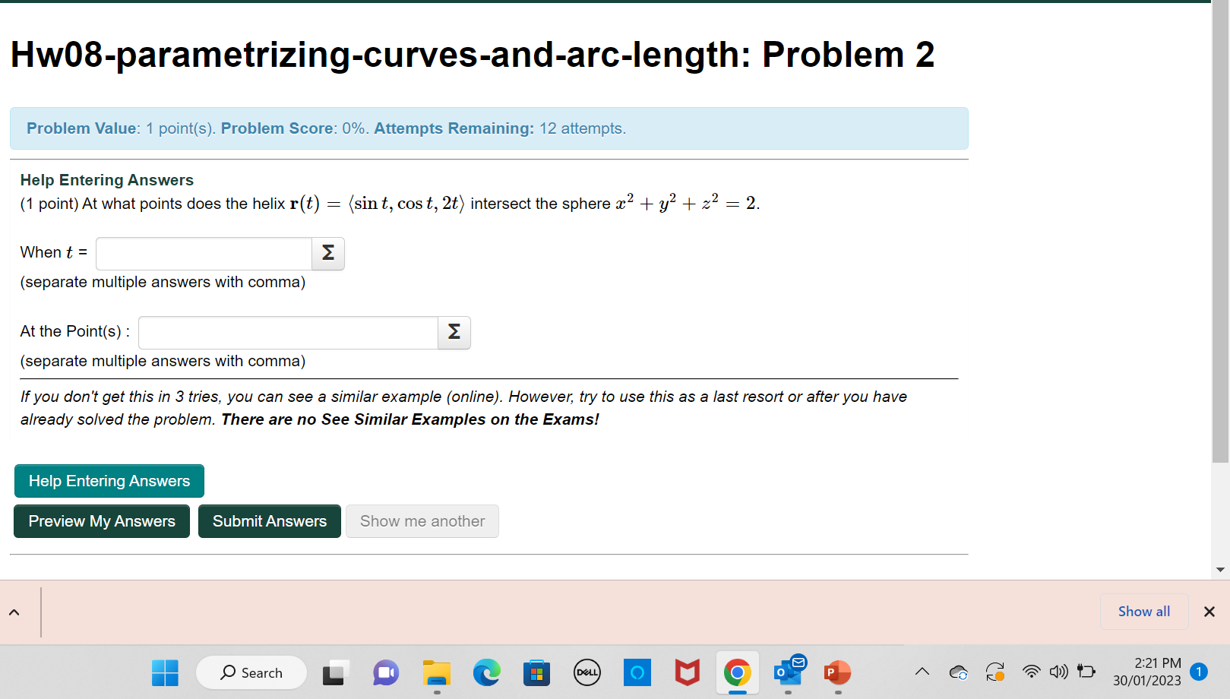Click the Show all link
Screen dimensions: 1230x699
pos(1144,611)
